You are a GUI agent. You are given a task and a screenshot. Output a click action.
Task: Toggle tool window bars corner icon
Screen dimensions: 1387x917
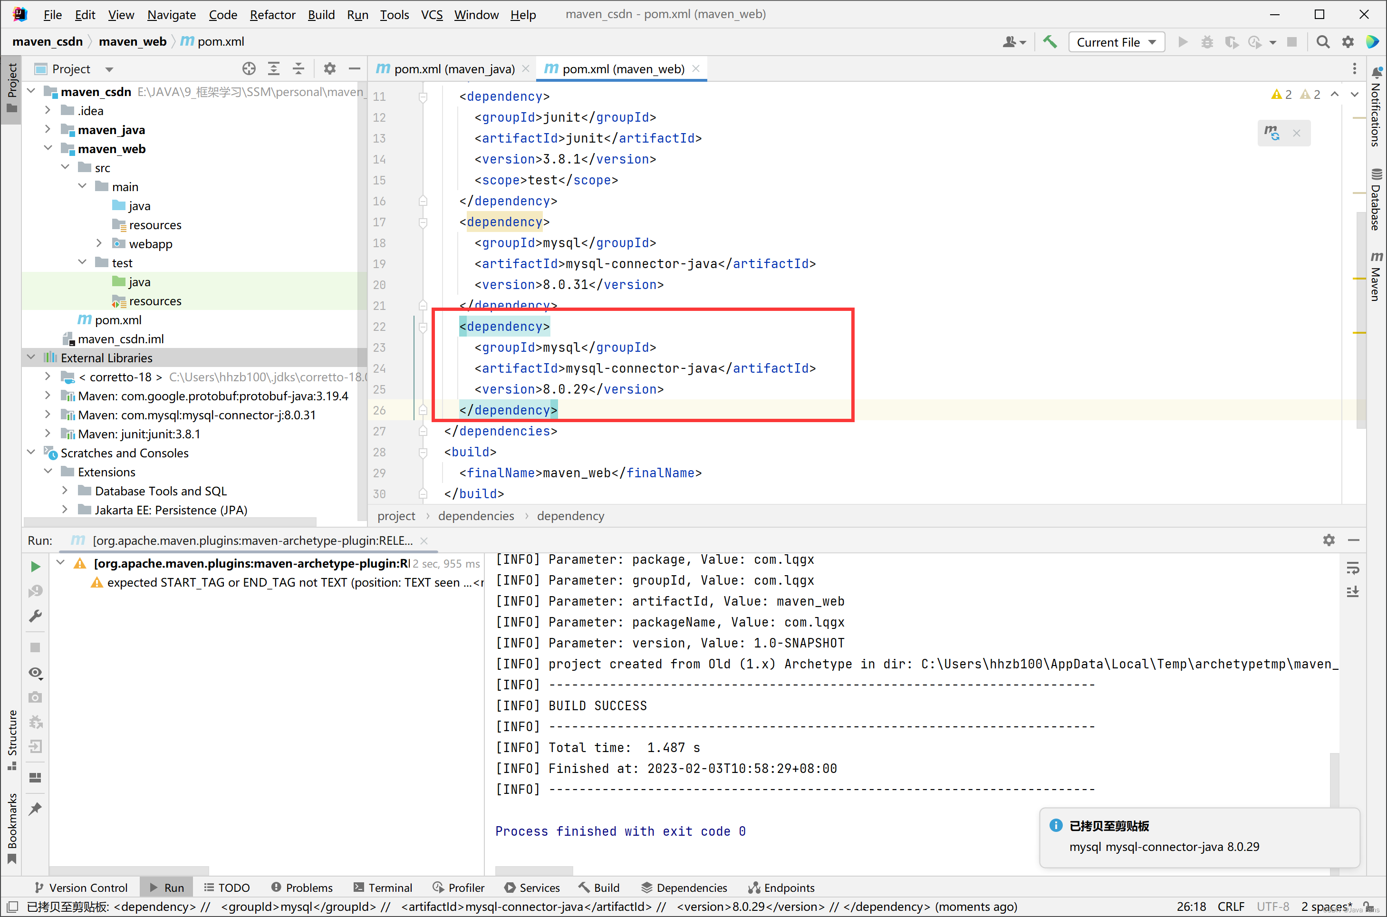coord(12,907)
